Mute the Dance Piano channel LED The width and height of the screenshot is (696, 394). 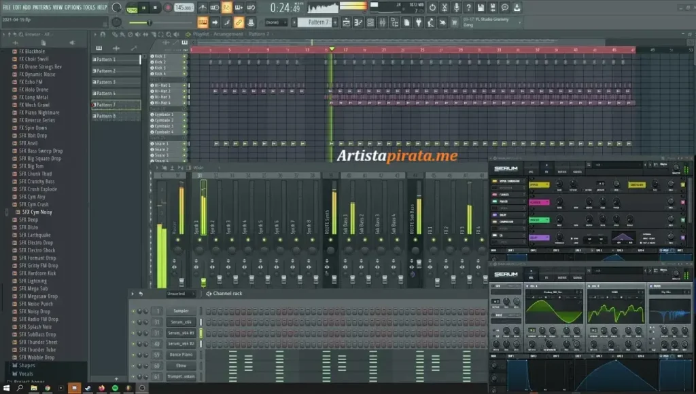coord(133,355)
